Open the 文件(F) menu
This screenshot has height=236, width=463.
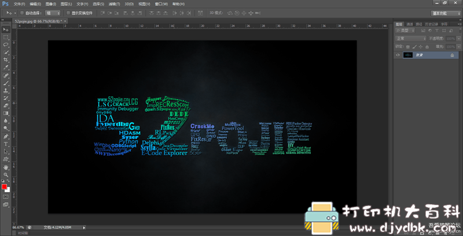[x=20, y=4]
